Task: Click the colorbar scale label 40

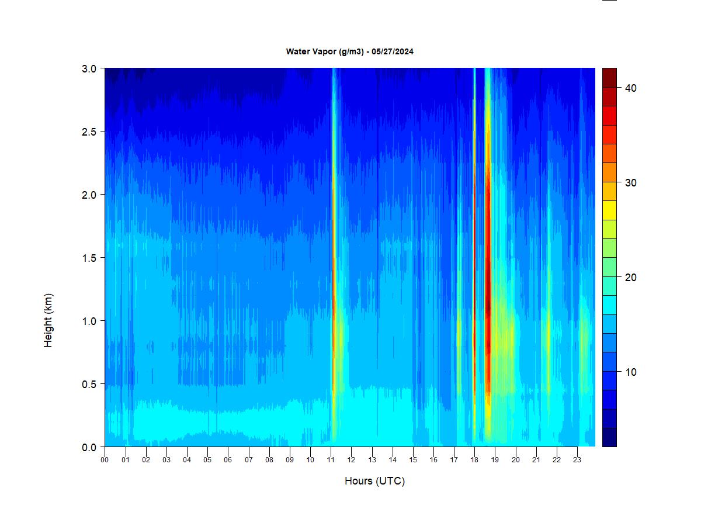Action: 631,88
